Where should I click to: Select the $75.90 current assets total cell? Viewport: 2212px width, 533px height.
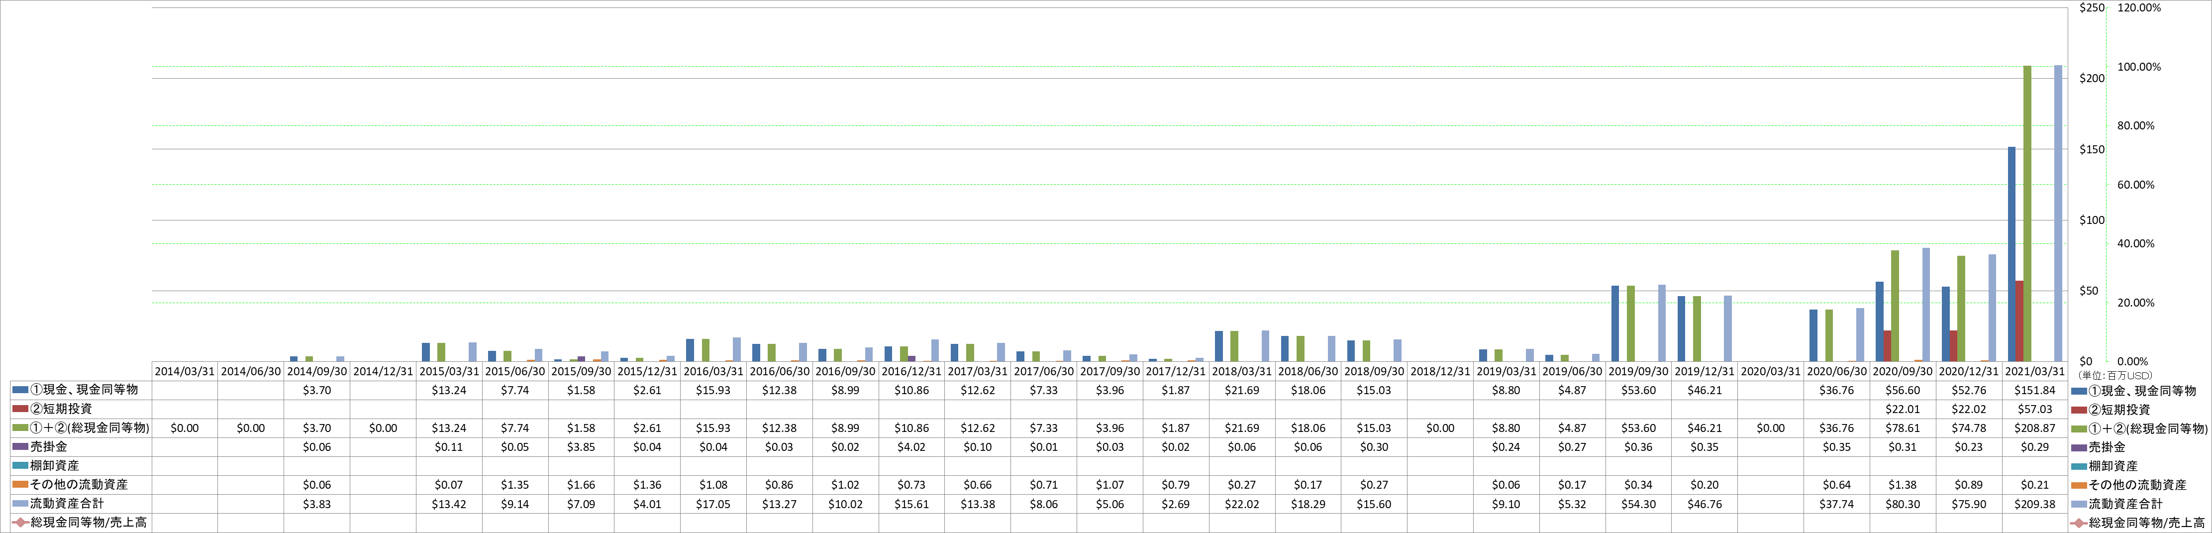[1969, 504]
